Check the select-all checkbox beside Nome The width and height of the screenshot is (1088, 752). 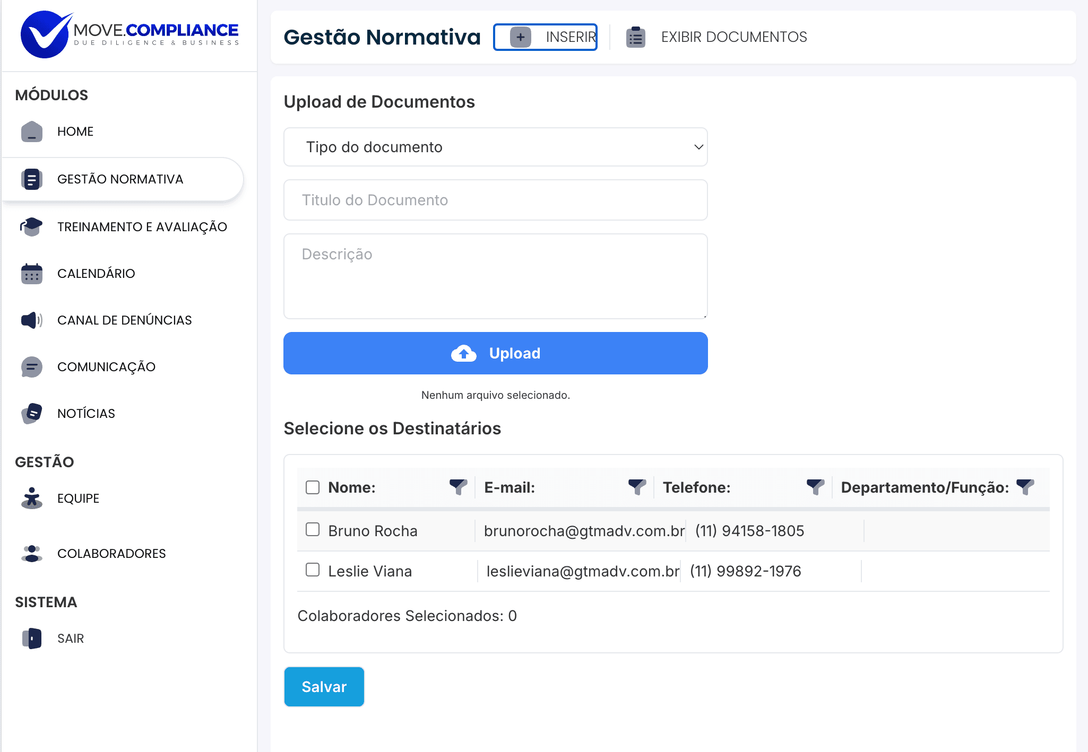313,487
